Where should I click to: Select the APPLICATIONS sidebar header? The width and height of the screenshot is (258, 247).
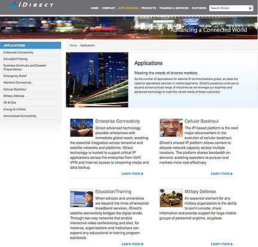[30, 45]
